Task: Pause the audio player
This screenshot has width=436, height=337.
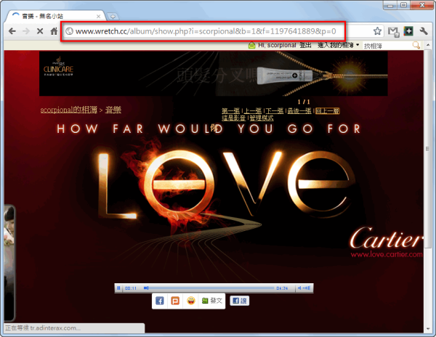Action: pos(118,288)
